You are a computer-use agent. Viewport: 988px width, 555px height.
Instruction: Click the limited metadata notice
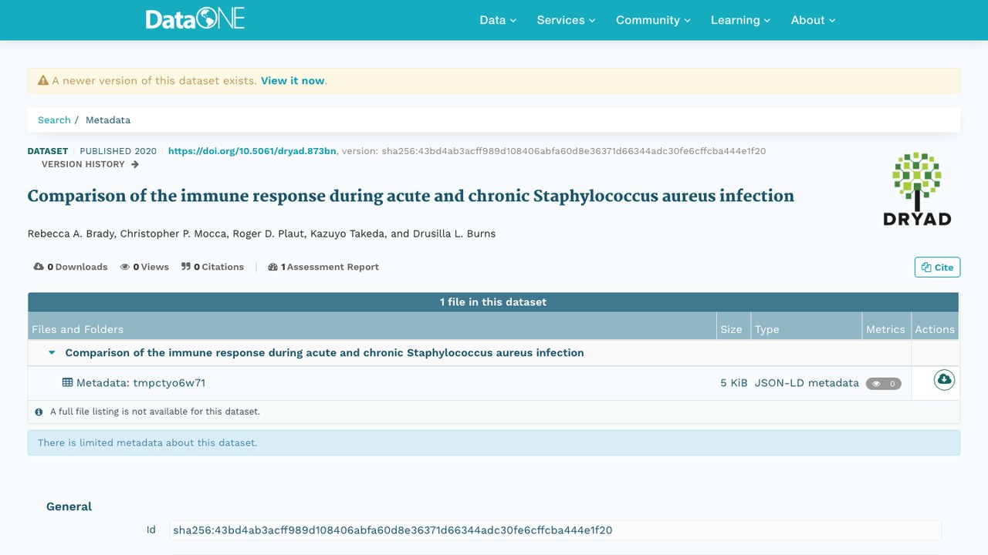click(x=494, y=442)
